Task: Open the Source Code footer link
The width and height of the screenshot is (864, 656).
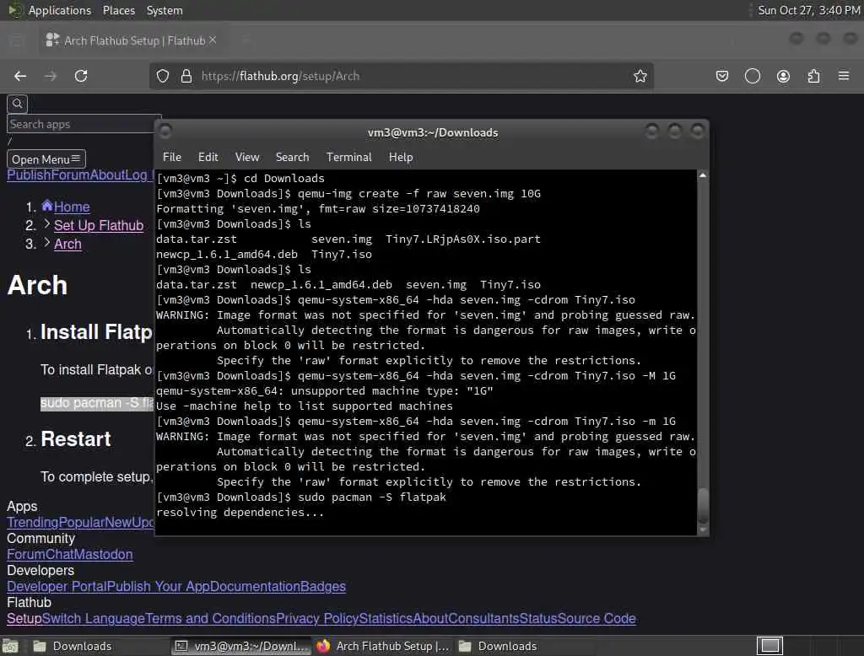Action: (597, 618)
